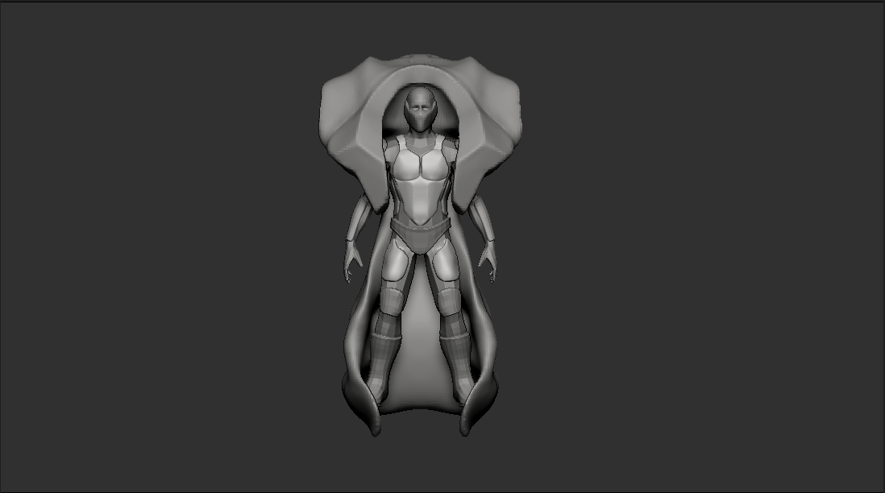Click the hand on the viewer's left side
This screenshot has height=493, width=885.
[351, 261]
